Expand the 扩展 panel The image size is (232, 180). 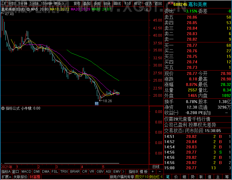click(x=6, y=177)
